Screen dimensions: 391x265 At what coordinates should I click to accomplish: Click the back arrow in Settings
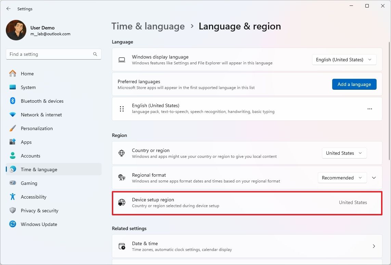(9, 9)
